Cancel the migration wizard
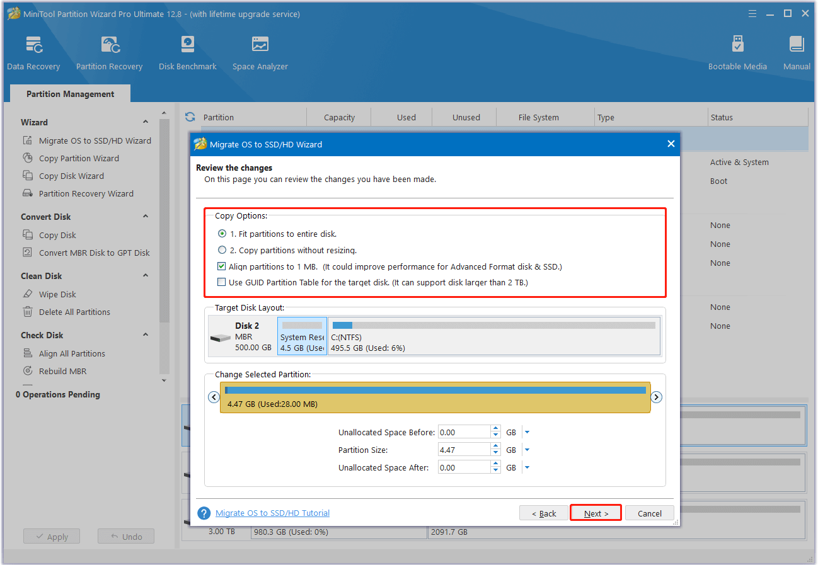The width and height of the screenshot is (818, 565). tap(650, 513)
